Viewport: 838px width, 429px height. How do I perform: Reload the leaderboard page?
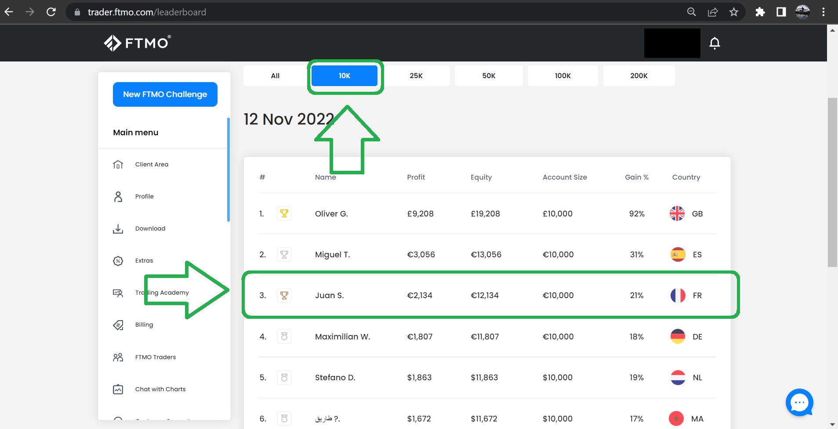point(51,12)
